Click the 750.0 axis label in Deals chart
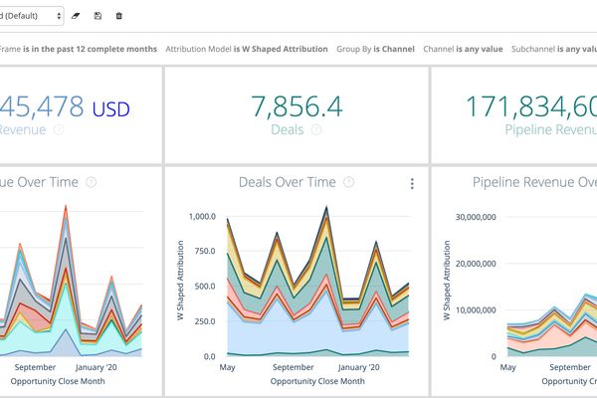Image resolution: width=597 pixels, height=398 pixels. (205, 251)
